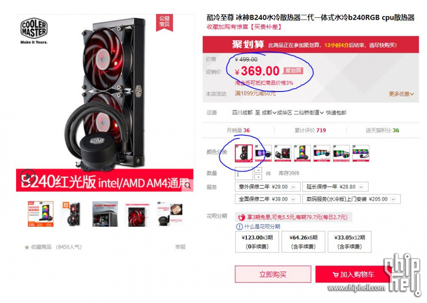Click the 聚划算 tag beside price
Viewport: 427px width, 303px height.
(x=293, y=71)
